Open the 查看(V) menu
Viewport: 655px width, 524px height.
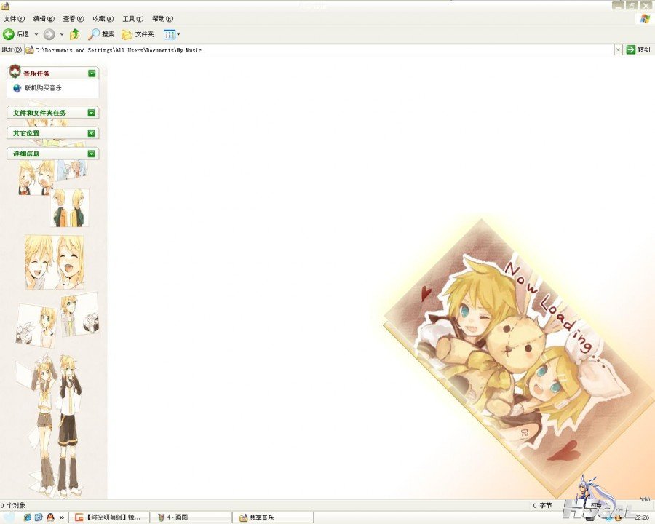click(x=74, y=19)
